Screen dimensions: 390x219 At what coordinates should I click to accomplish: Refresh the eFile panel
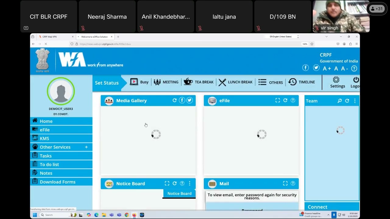click(285, 100)
